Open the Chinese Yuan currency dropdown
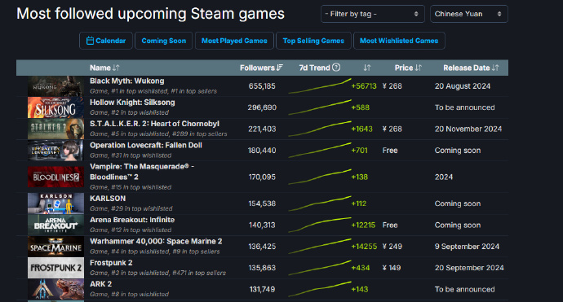 click(x=469, y=14)
